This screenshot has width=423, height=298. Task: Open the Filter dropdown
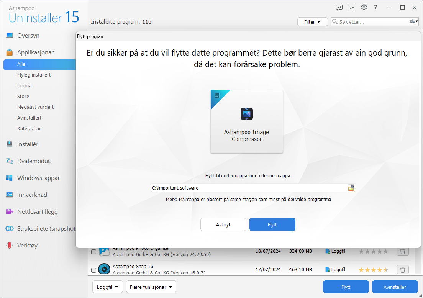(x=312, y=22)
